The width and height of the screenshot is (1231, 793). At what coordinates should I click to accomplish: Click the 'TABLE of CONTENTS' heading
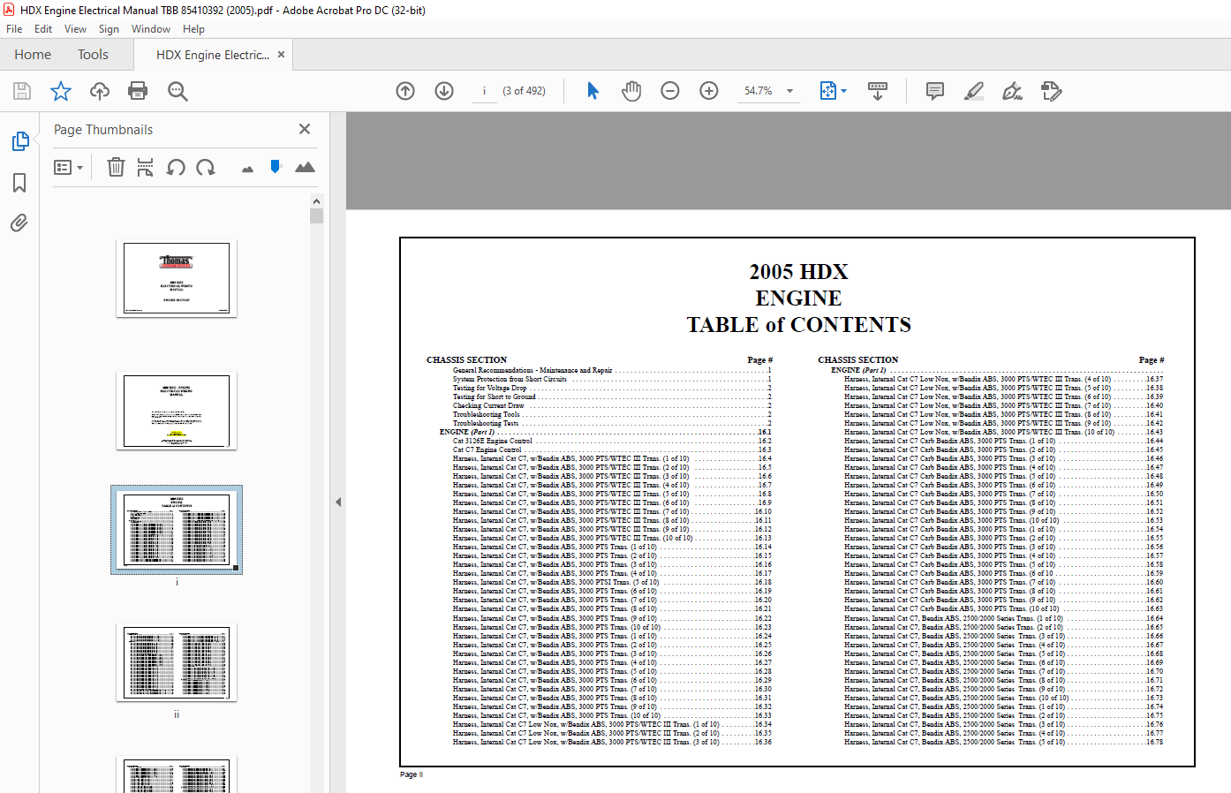pos(799,325)
